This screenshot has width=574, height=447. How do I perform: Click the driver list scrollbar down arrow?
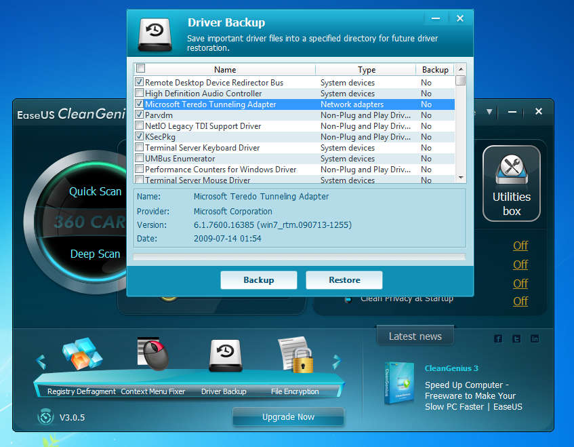tap(461, 177)
